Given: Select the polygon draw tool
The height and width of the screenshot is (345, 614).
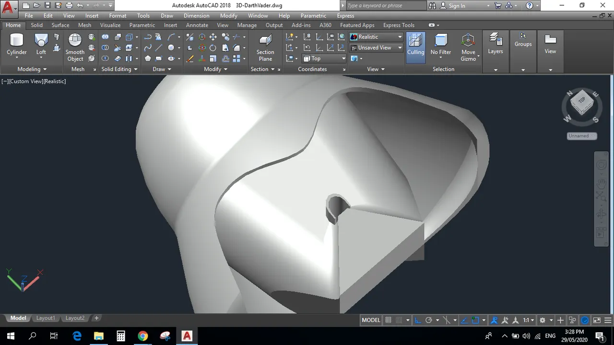Looking at the screenshot, I should coord(148,58).
